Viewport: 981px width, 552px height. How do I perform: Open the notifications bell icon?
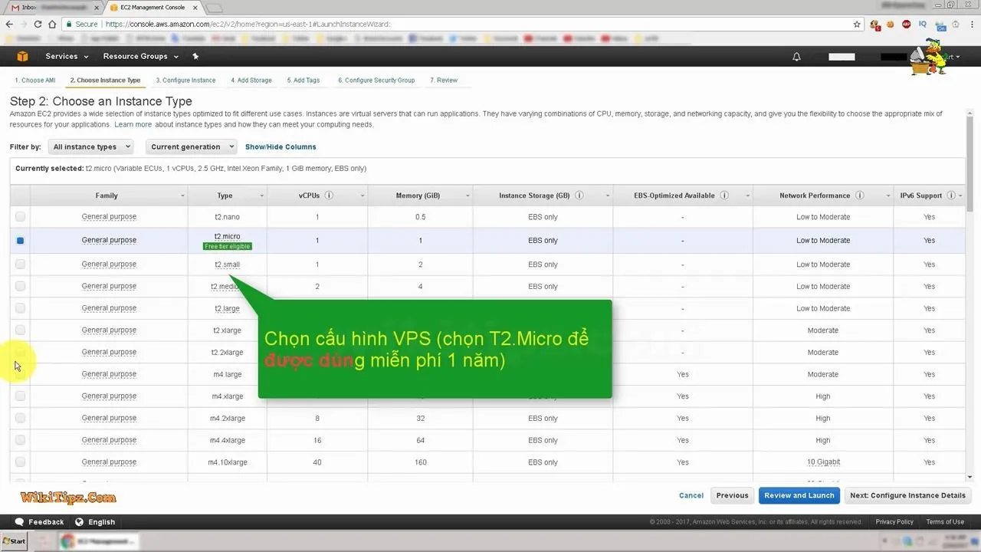coord(796,57)
